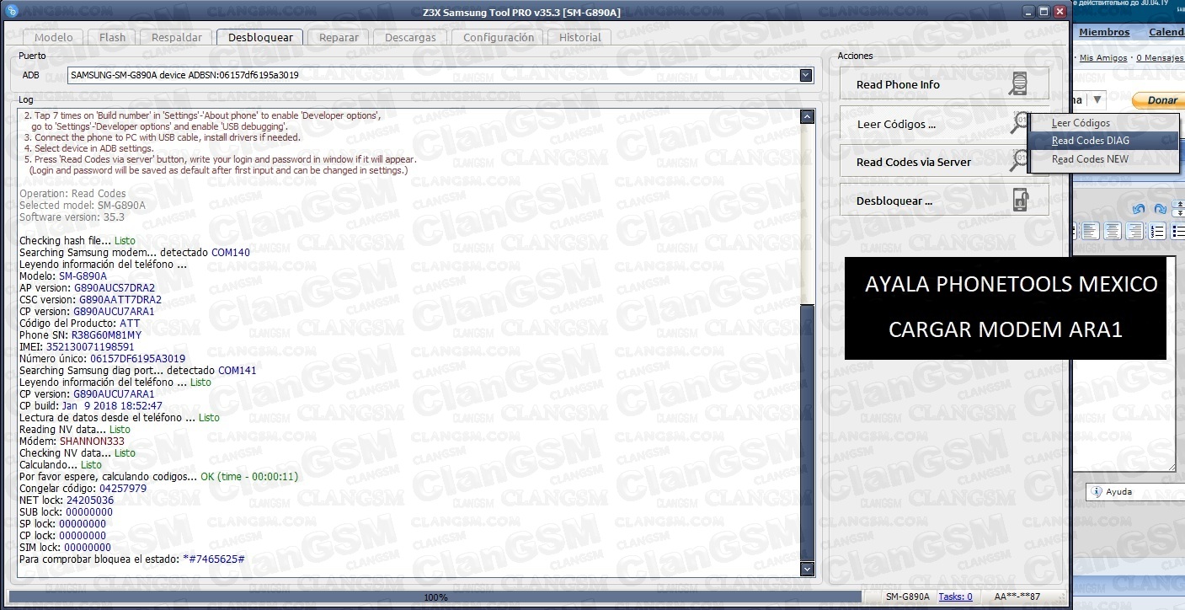The width and height of the screenshot is (1185, 610).
Task: Click diag port COM141 in log
Action: click(x=238, y=370)
